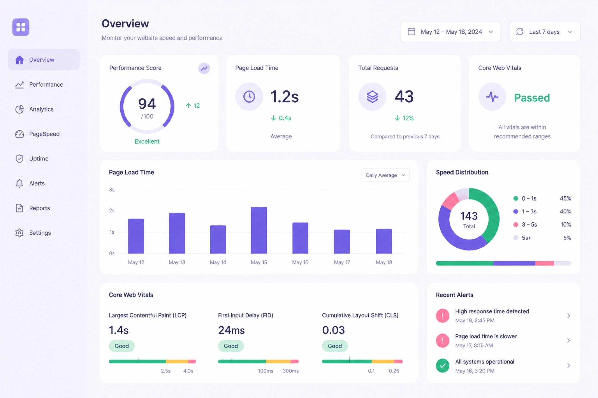Click the Reports document icon
Screen dimensions: 598x398
point(20,208)
